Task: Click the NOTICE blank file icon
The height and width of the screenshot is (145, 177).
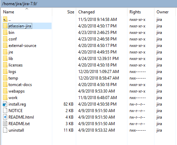Action: pyautogui.click(x=5, y=111)
